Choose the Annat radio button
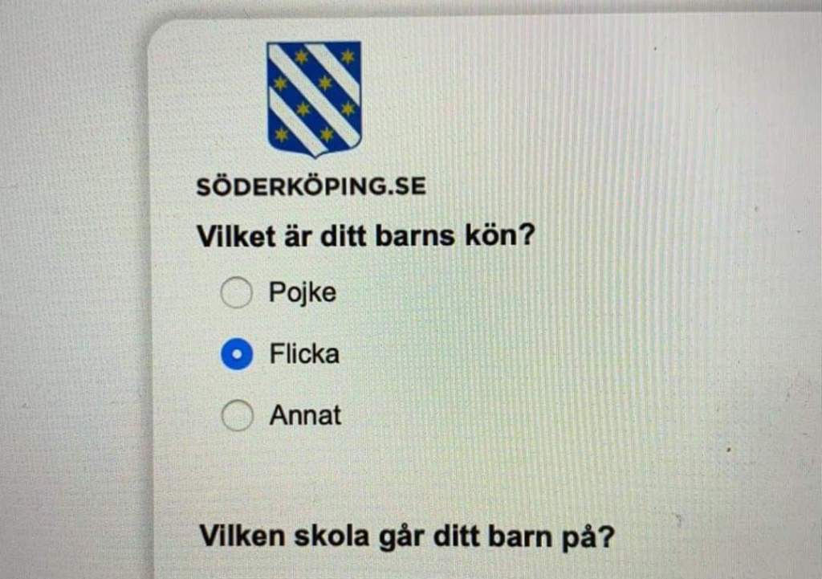The image size is (822, 579). point(238,415)
